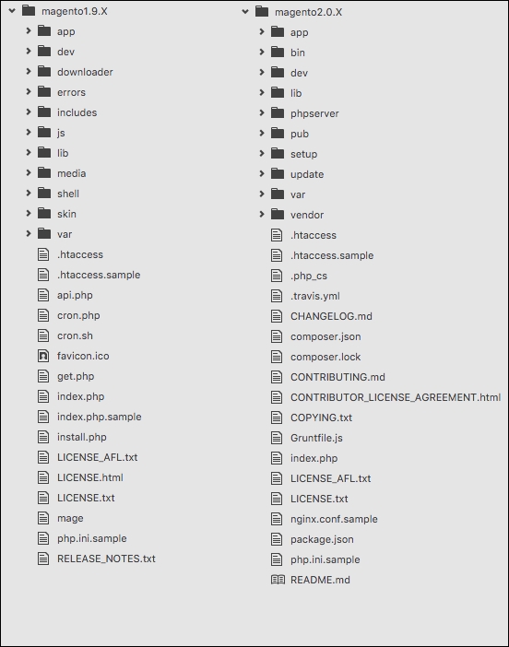Click the composer.json file icon

277,336
